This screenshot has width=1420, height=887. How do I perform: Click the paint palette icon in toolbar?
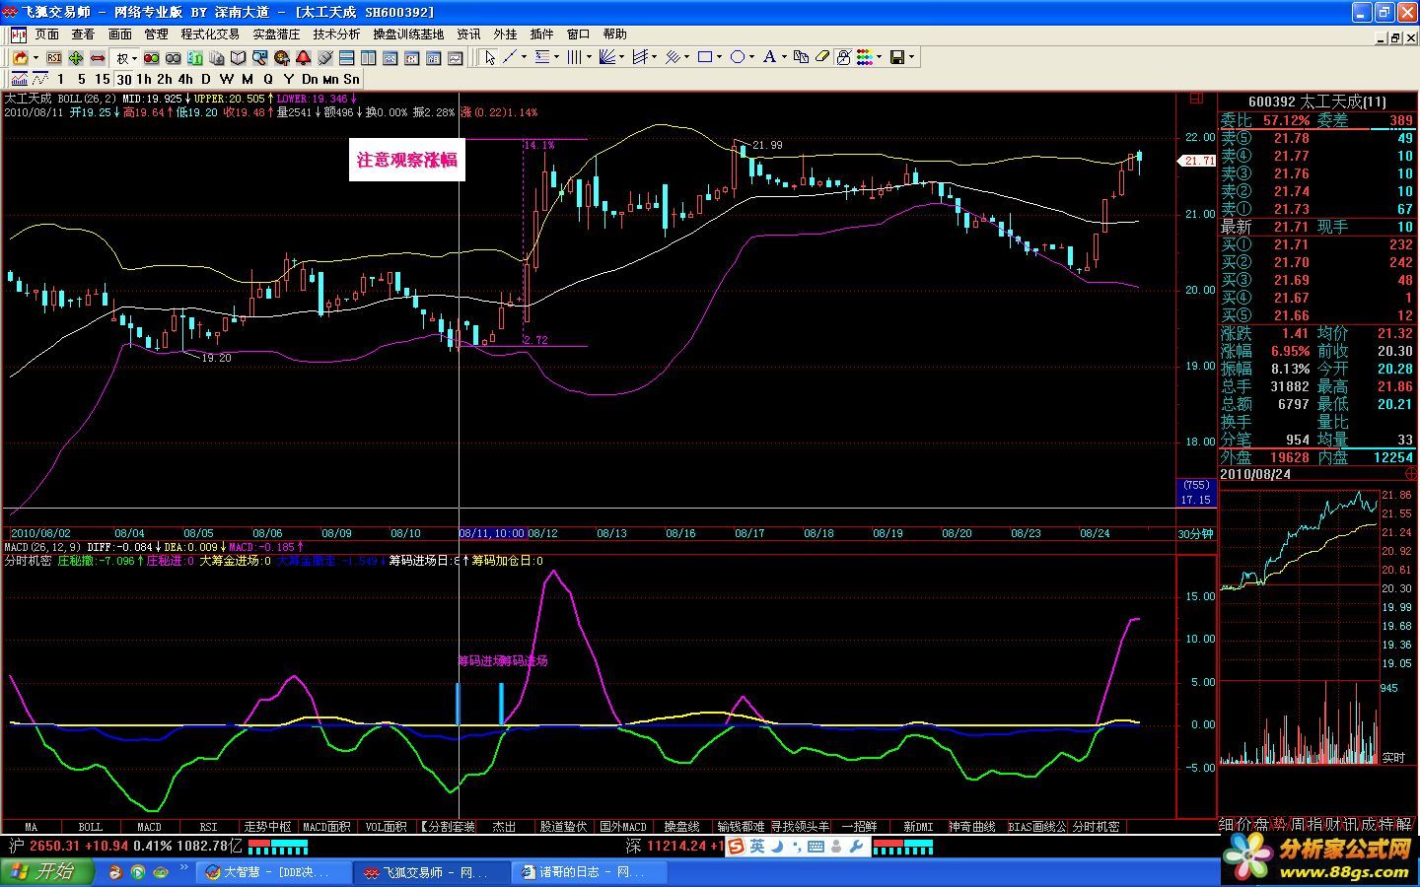[281, 58]
